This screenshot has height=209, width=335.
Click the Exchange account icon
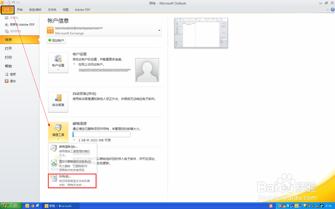click(51, 30)
